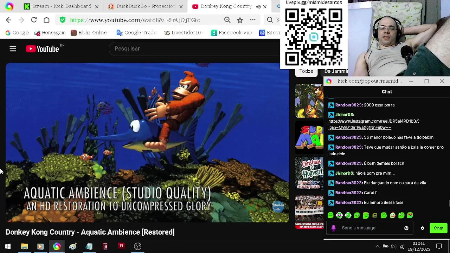This screenshot has width=450, height=253.
Task: Click the green shield site security icon
Action: click(63, 20)
